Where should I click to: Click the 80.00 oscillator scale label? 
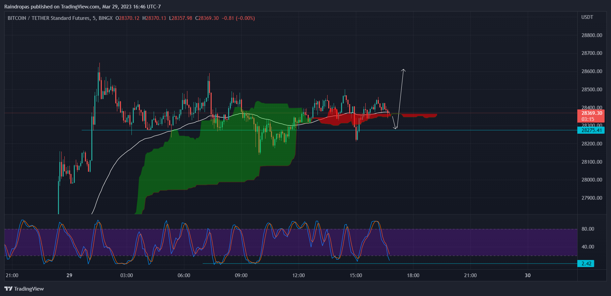coord(588,229)
